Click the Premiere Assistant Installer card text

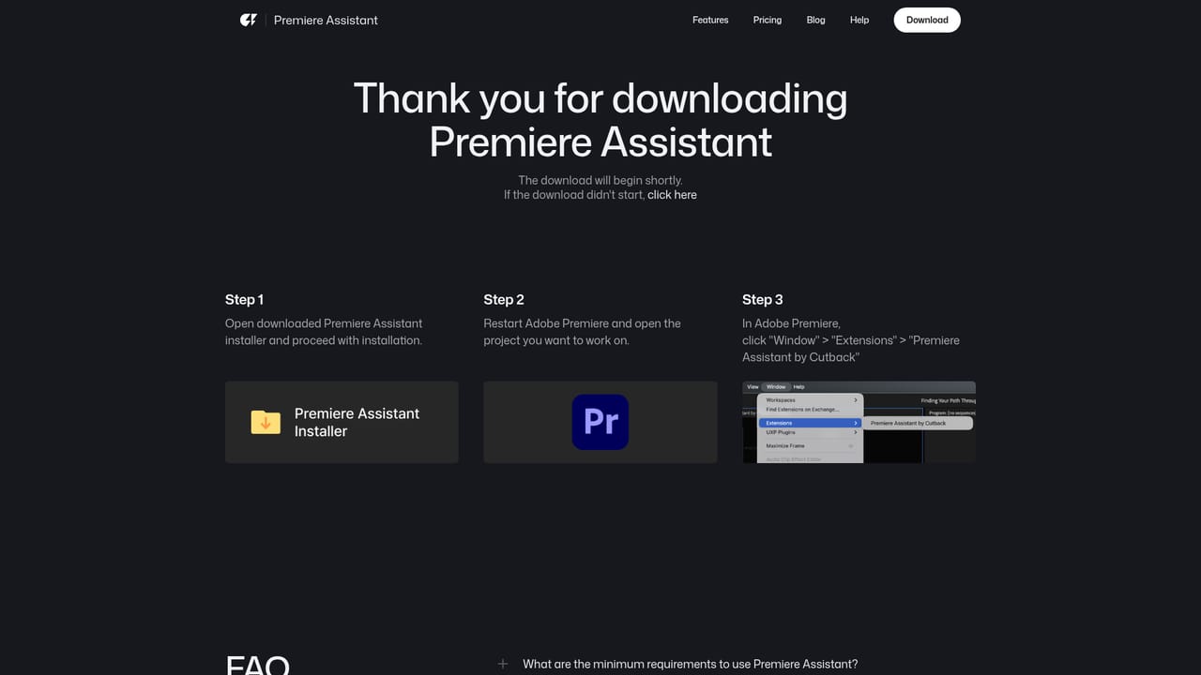(x=357, y=422)
